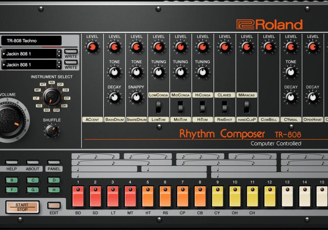
Task: Click the HiTom LEVEL knob
Action: [203, 47]
